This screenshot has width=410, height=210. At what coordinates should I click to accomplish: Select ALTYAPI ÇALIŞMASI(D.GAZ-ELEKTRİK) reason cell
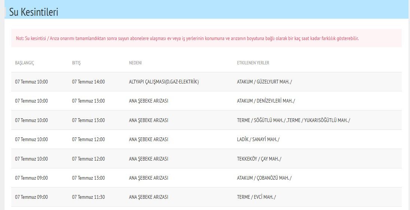164,82
